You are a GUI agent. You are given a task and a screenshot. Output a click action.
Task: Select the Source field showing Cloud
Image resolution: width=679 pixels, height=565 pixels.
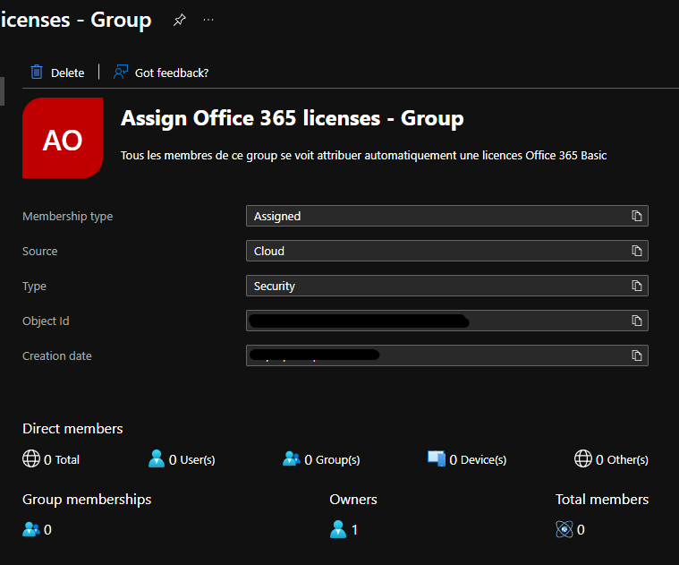447,251
